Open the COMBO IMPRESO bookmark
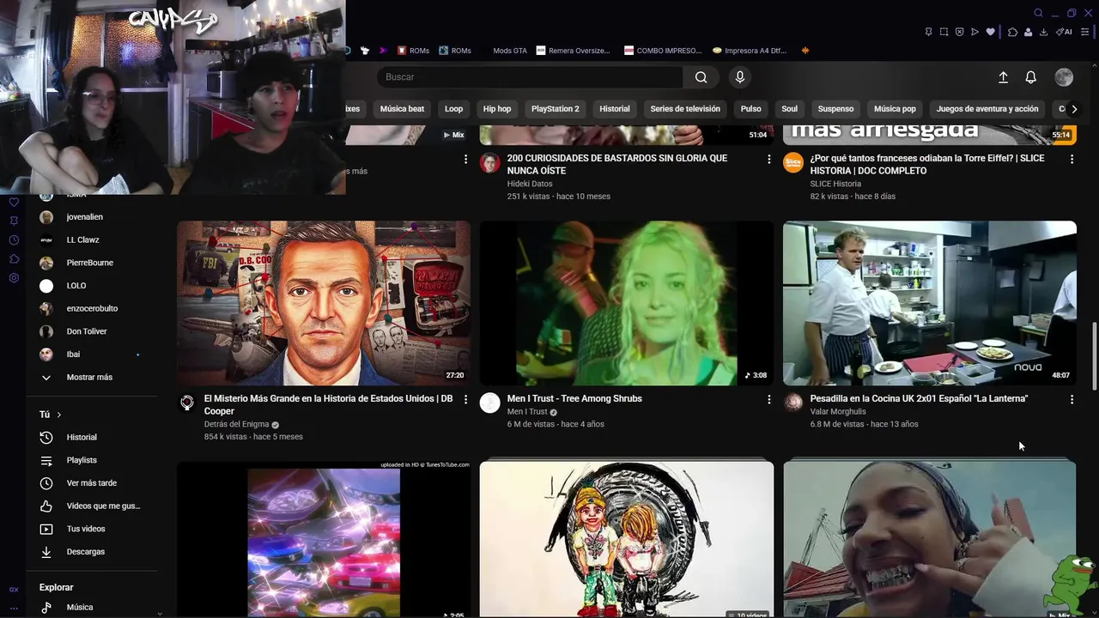The image size is (1099, 618). pyautogui.click(x=663, y=51)
